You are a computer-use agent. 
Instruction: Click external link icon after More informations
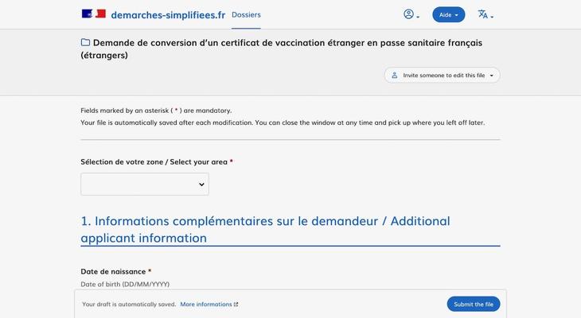(x=236, y=304)
